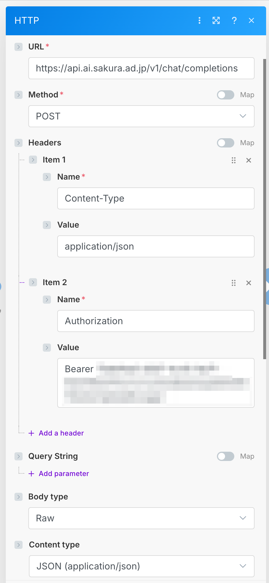Expand the Item 2 chevron

pyautogui.click(x=33, y=282)
